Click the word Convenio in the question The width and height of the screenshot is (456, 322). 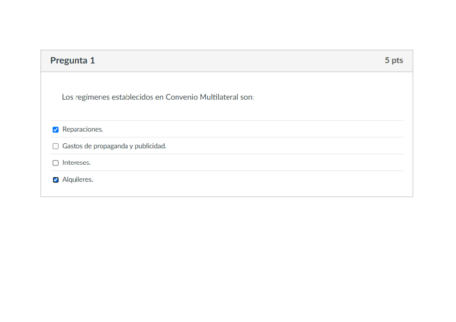181,97
